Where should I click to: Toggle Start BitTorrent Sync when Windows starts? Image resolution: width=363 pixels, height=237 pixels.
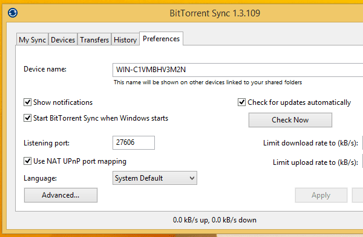[28, 118]
